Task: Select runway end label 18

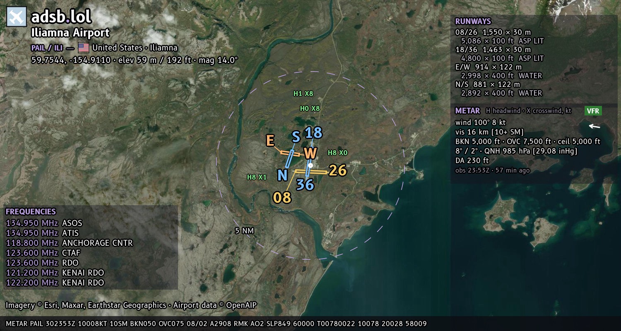Action: [313, 132]
